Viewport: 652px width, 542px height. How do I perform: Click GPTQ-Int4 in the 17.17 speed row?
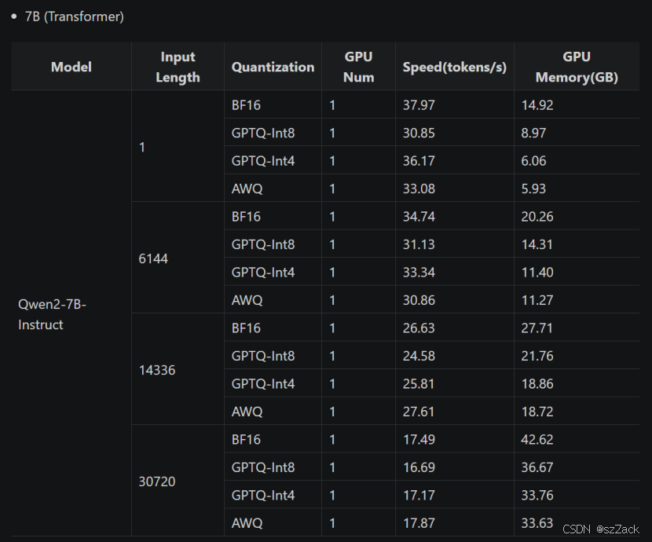click(263, 495)
